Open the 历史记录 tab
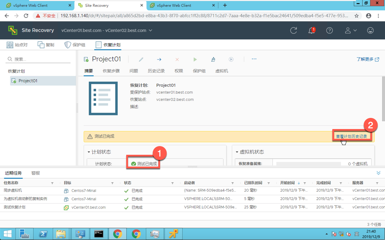385x240 pixels. (x=156, y=71)
